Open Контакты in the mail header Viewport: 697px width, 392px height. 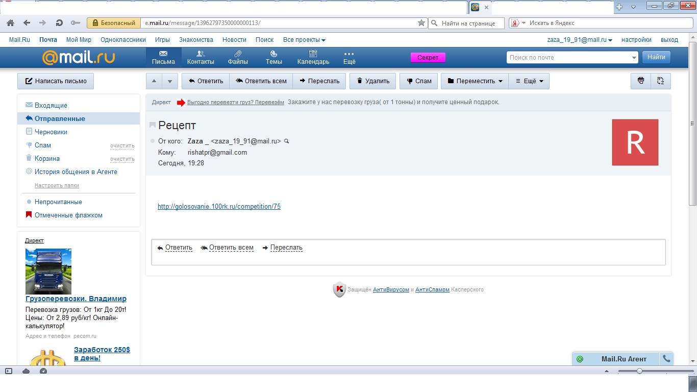pos(201,57)
